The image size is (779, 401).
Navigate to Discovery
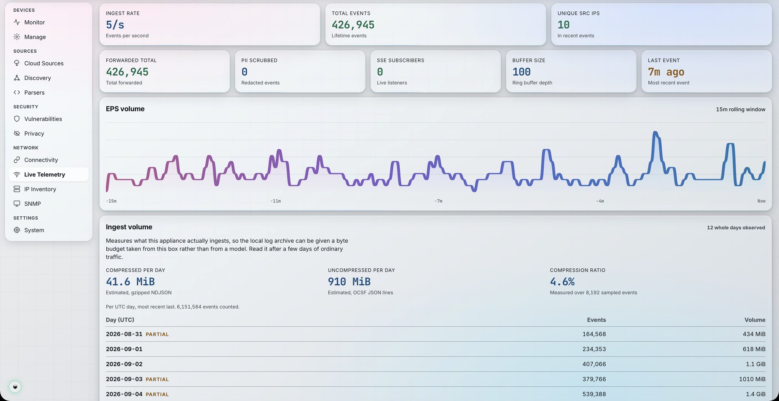pos(48,78)
